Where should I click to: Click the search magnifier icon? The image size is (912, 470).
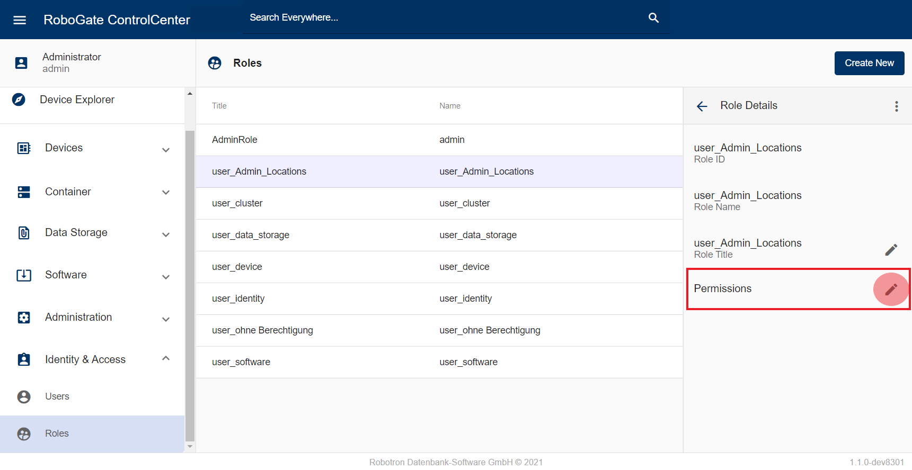pyautogui.click(x=654, y=17)
